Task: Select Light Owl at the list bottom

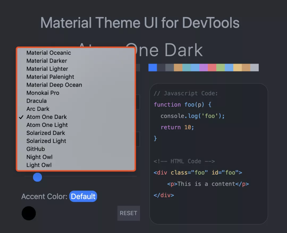Action: tap(76, 165)
